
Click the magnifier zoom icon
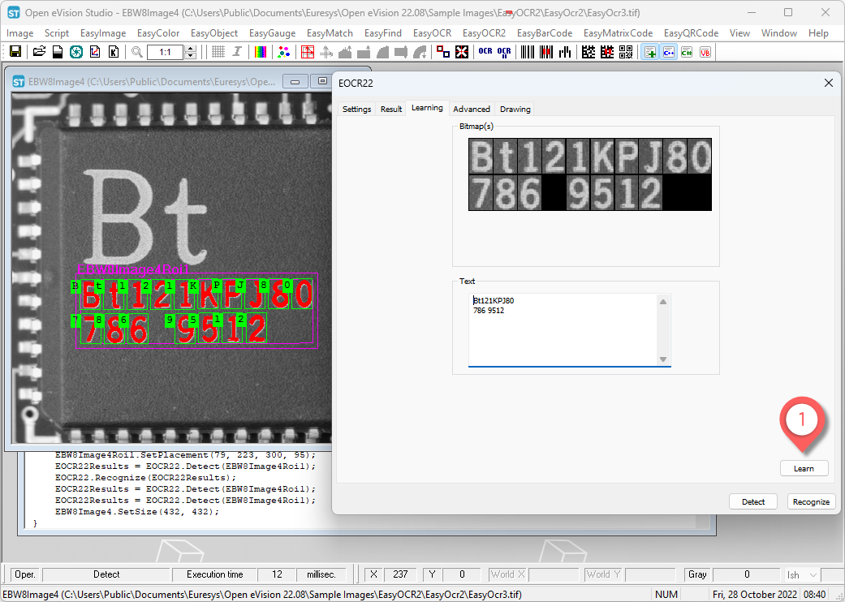(137, 52)
